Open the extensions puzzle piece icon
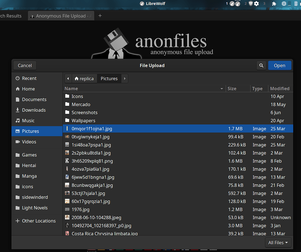Screen dimensions: 301x252 274,4
